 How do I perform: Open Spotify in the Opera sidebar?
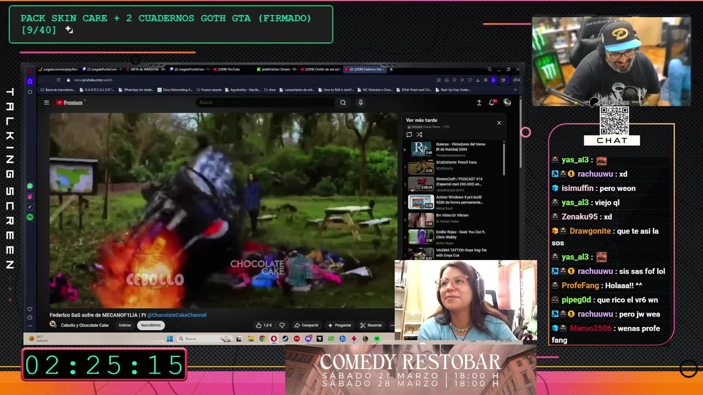tap(30, 217)
